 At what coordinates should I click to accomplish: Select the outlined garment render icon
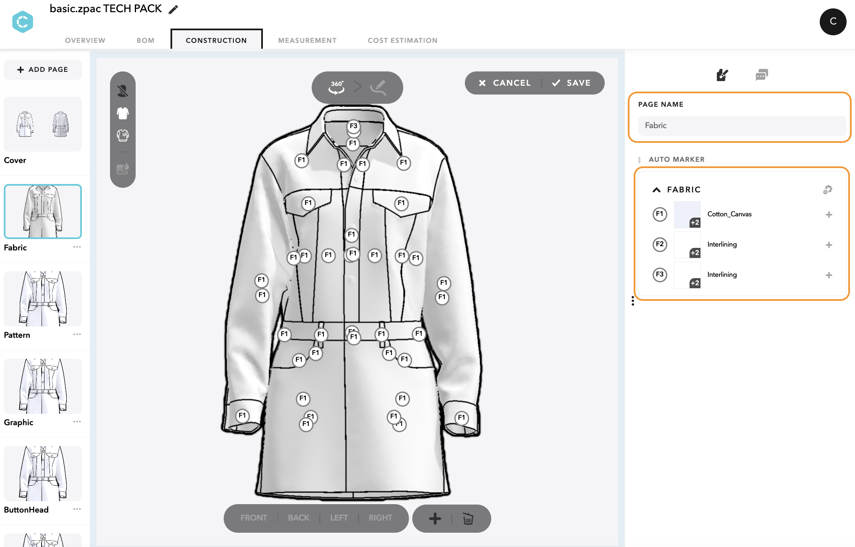[x=123, y=135]
